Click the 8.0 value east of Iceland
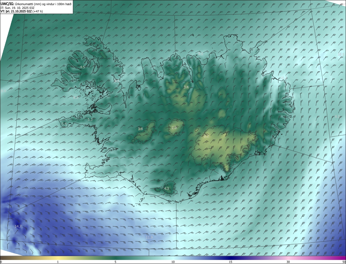Viewport: 346px width, 264px height. [x=337, y=116]
